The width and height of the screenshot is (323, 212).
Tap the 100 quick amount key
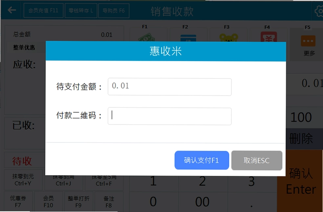[301, 117]
